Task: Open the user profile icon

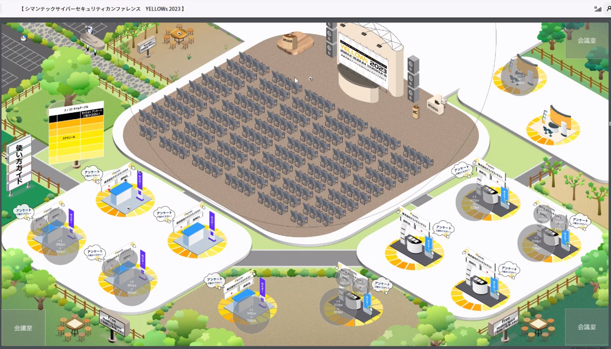Action: [609, 9]
